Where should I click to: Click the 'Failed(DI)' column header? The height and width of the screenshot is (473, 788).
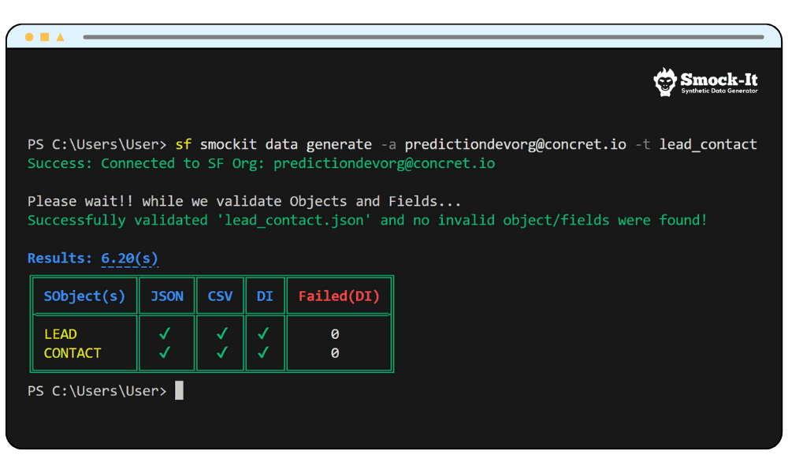click(x=339, y=296)
